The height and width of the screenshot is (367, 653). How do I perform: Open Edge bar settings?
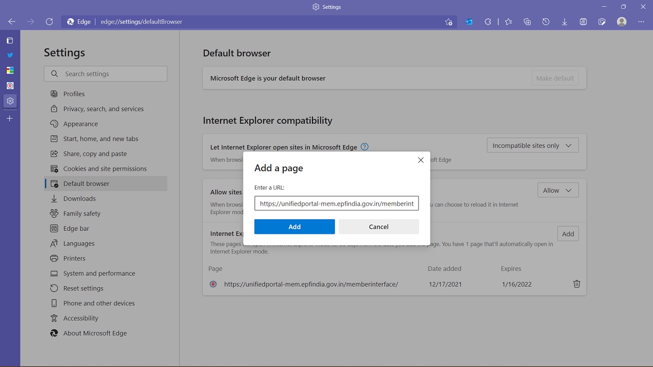pyautogui.click(x=106, y=228)
